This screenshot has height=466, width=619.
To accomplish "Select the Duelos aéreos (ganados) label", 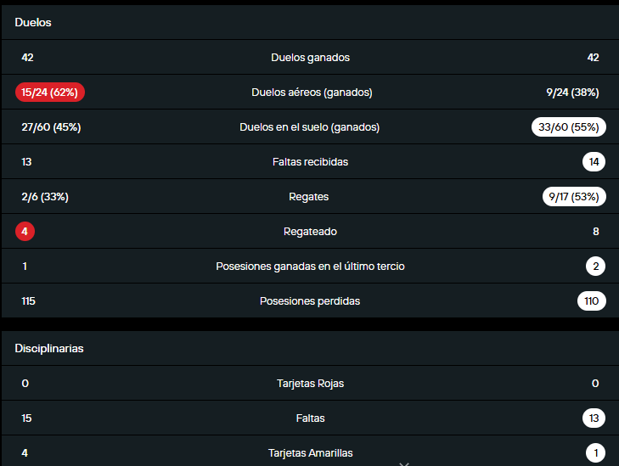I will (x=312, y=93).
